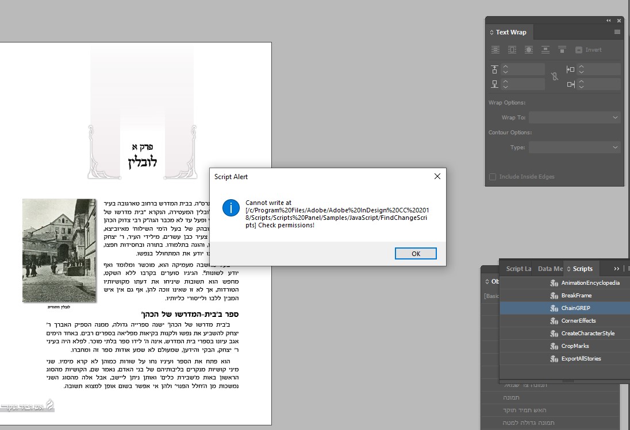
Task: Apply the Wrap Around Object Shape option
Action: coord(529,49)
